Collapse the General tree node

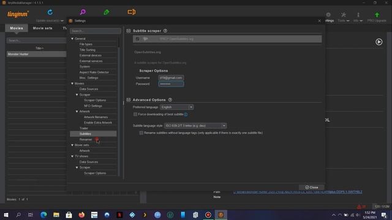[x=72, y=38]
